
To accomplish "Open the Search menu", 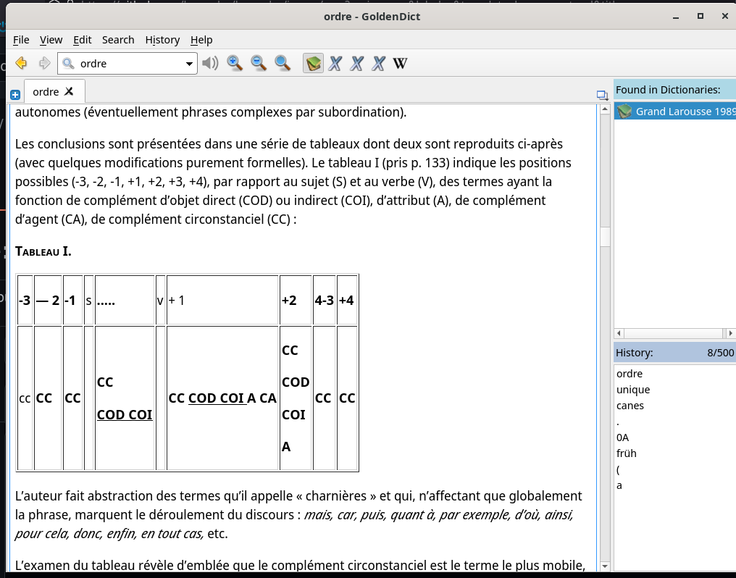I will tap(118, 40).
